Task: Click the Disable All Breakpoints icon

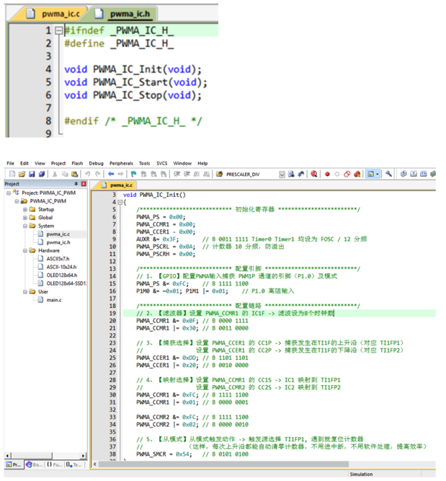Action: tap(347, 175)
